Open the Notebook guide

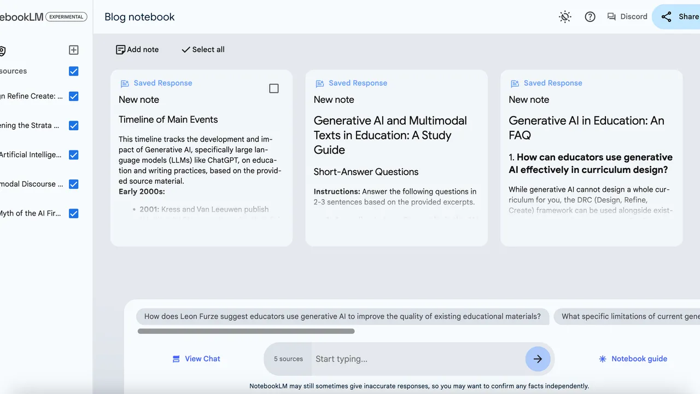pyautogui.click(x=633, y=359)
